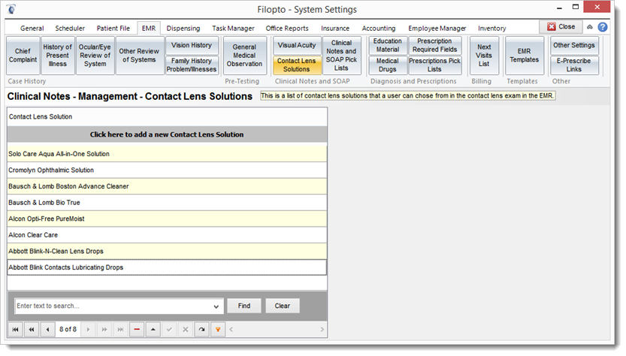Click the Filopto eye logo icon
The height and width of the screenshot is (356, 626).
click(x=11, y=9)
